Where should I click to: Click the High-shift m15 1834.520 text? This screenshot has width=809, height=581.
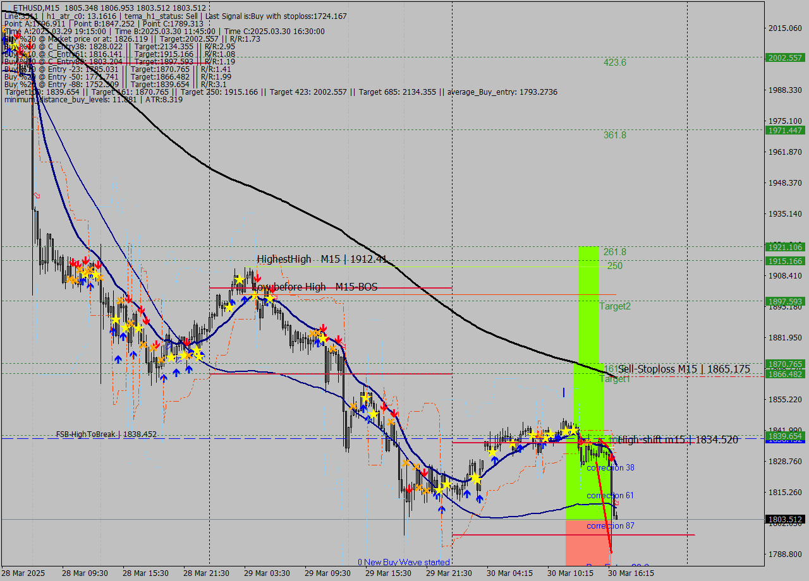pos(678,440)
